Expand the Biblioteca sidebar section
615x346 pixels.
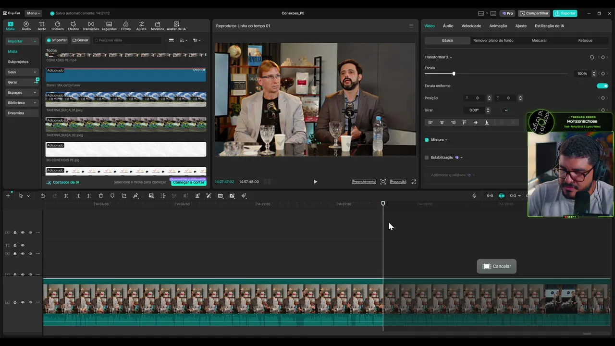(x=35, y=103)
